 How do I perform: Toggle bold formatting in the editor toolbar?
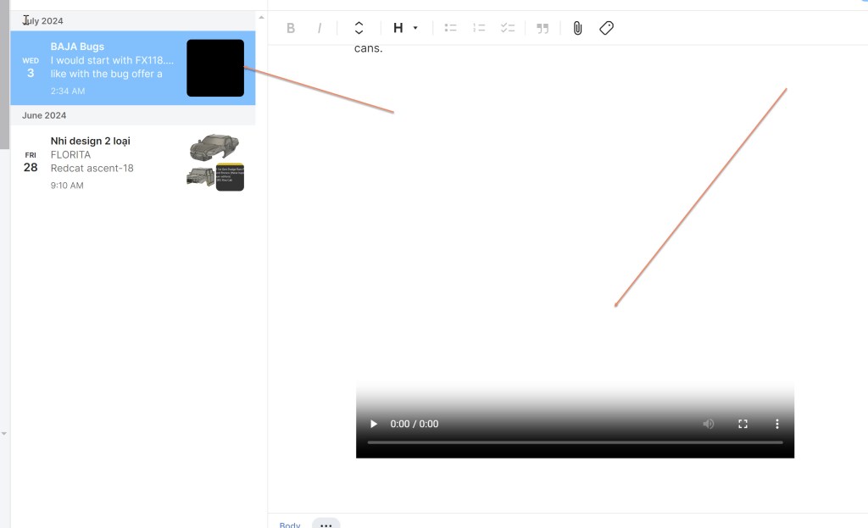[291, 28]
